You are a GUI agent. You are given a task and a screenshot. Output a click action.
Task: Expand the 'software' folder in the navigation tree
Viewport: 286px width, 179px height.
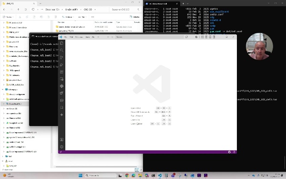click(4, 61)
